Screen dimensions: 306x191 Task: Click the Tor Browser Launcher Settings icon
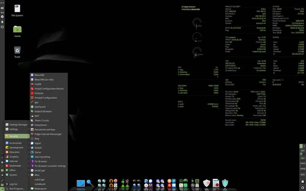pyautogui.click(x=32, y=166)
